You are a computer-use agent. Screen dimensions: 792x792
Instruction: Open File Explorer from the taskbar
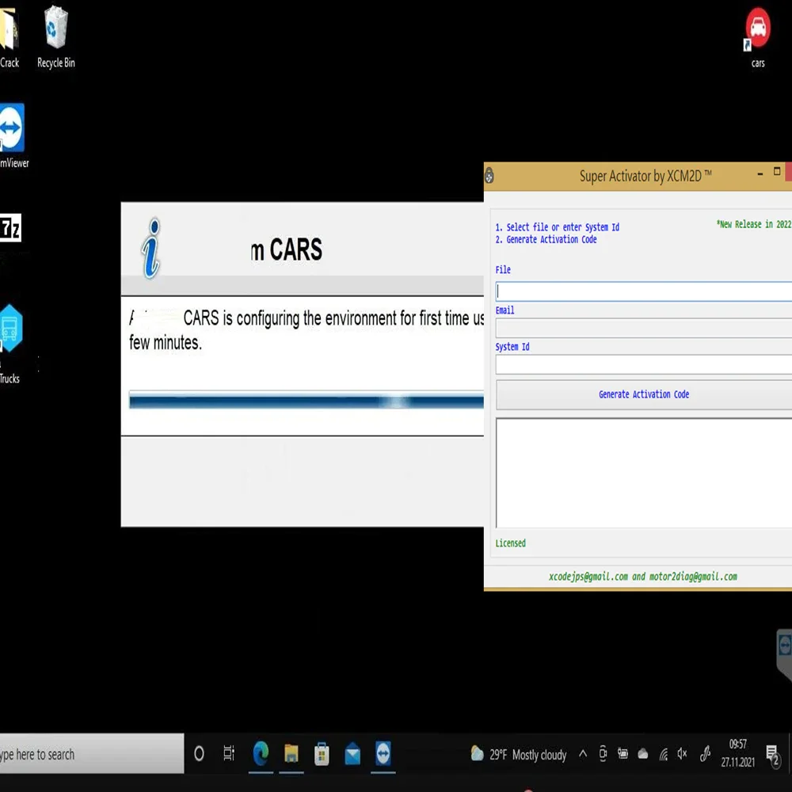pos(291,753)
